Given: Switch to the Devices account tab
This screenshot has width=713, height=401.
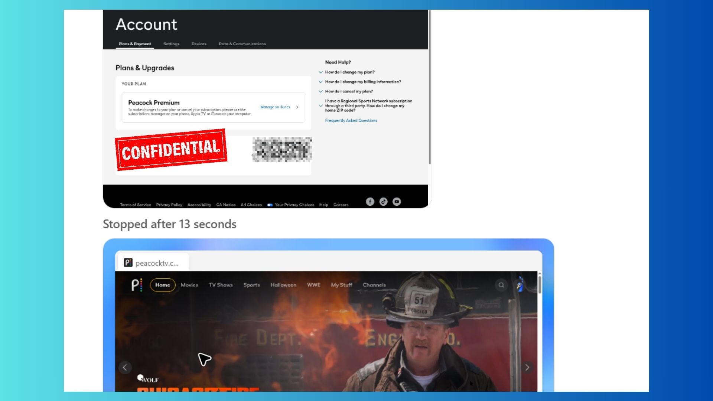Looking at the screenshot, I should [199, 44].
